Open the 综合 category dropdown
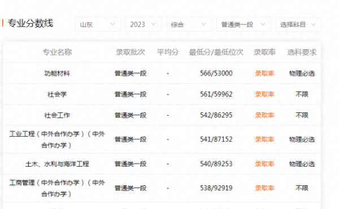This screenshot has height=209, width=339. 189,24
